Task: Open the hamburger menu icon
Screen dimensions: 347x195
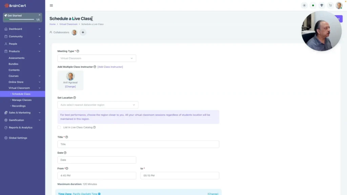Action: [x=52, y=5]
